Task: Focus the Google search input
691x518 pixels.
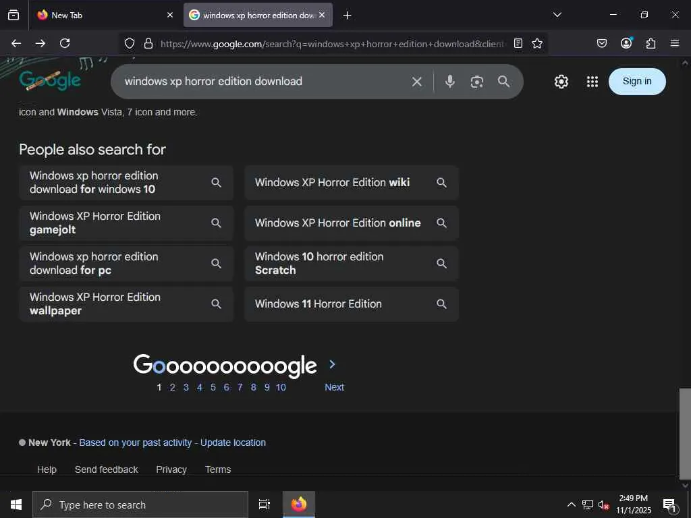Action: pos(265,82)
